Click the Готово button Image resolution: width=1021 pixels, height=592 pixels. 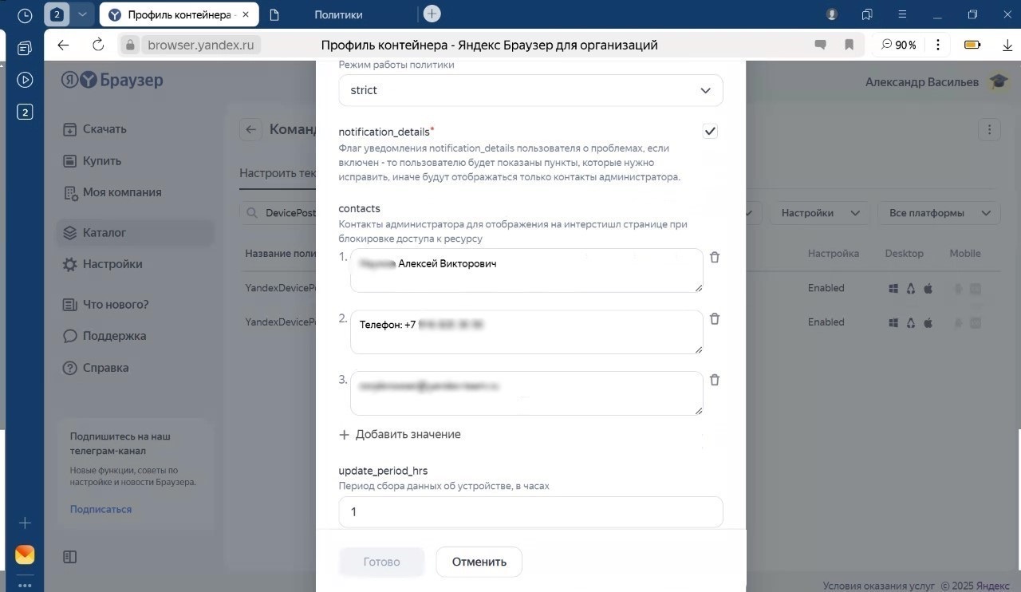(x=381, y=562)
